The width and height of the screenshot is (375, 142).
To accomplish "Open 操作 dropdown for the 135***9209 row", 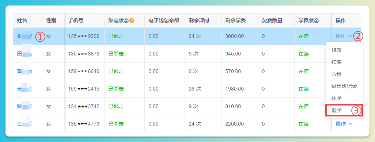I will (x=344, y=37).
